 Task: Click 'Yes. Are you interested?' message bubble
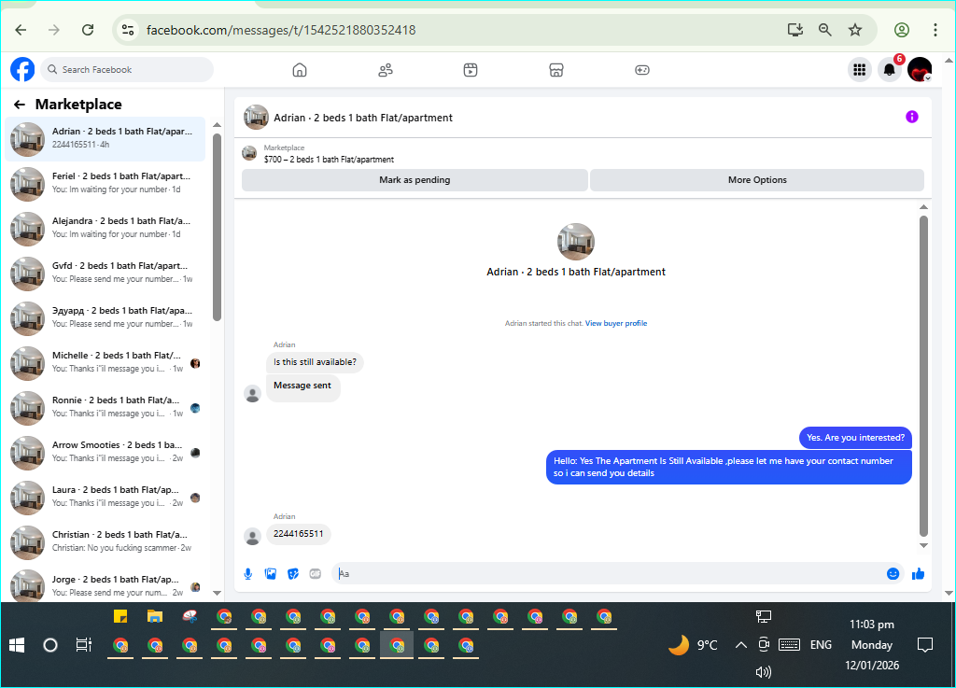click(855, 438)
